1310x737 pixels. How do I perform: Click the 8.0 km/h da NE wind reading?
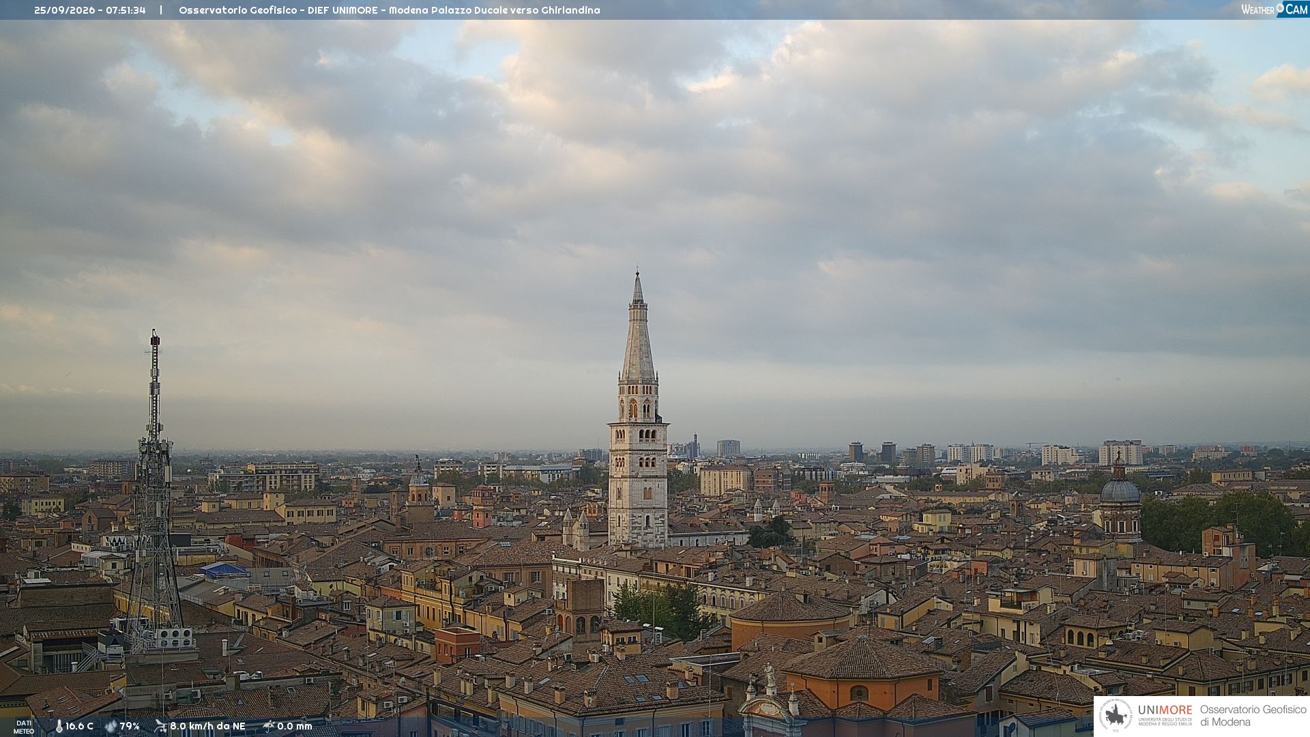pos(207,726)
